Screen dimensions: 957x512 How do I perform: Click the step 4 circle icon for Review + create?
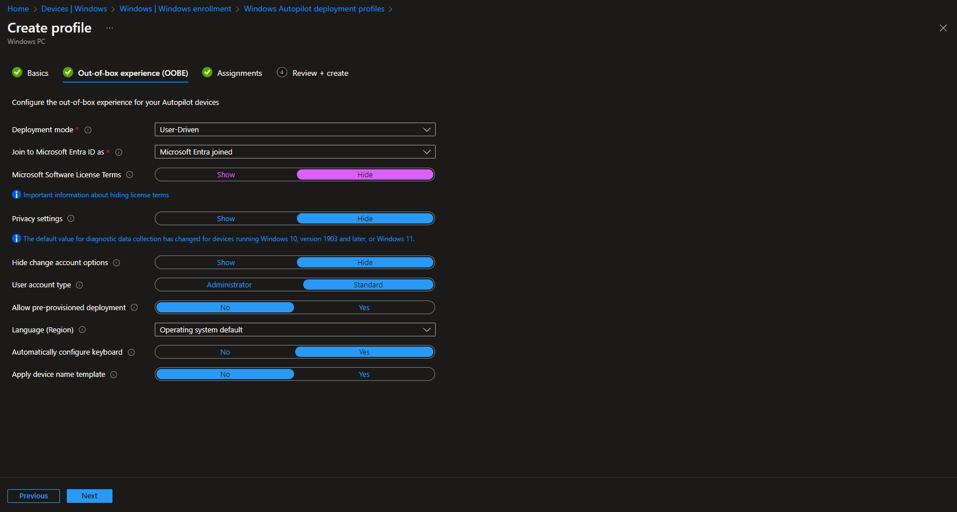(282, 72)
